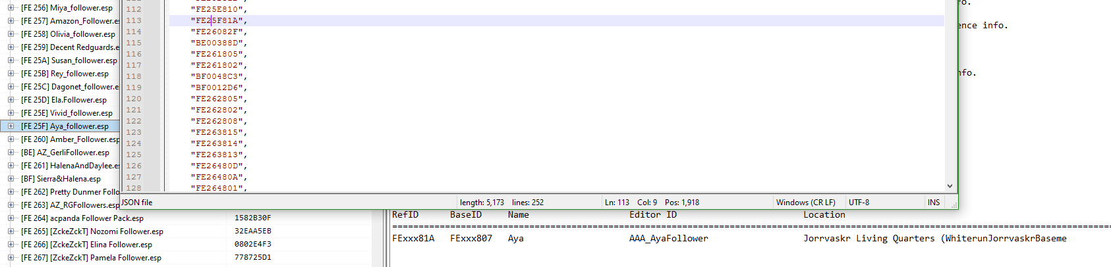Place cursor on "FE263815" entry

[219, 132]
